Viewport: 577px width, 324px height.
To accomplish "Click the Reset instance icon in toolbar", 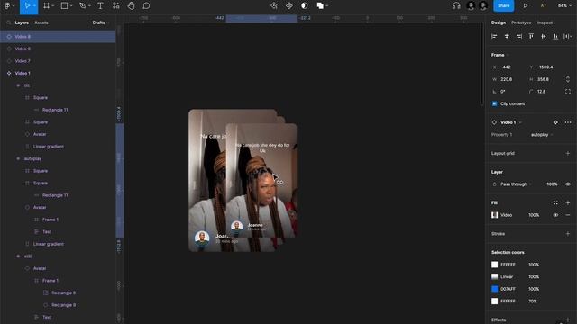I will click(274, 6).
